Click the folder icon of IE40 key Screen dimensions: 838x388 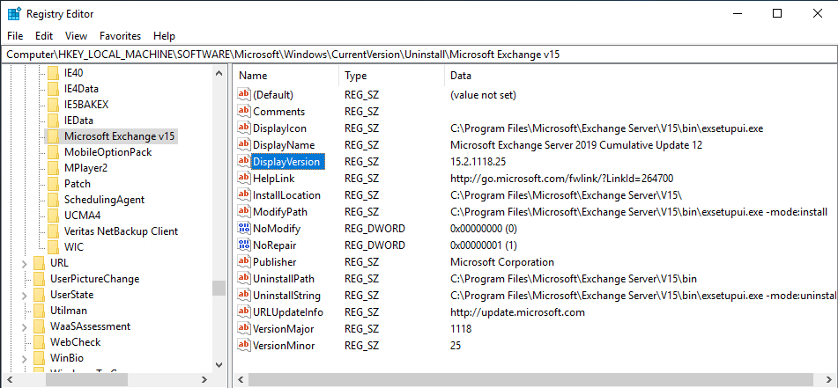click(52, 72)
